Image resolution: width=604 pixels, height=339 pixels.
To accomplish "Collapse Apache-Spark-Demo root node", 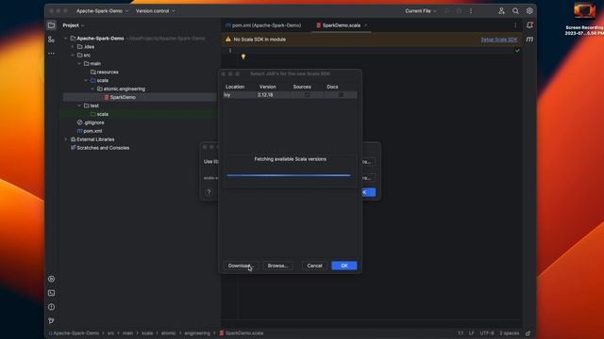I will 65,39.
